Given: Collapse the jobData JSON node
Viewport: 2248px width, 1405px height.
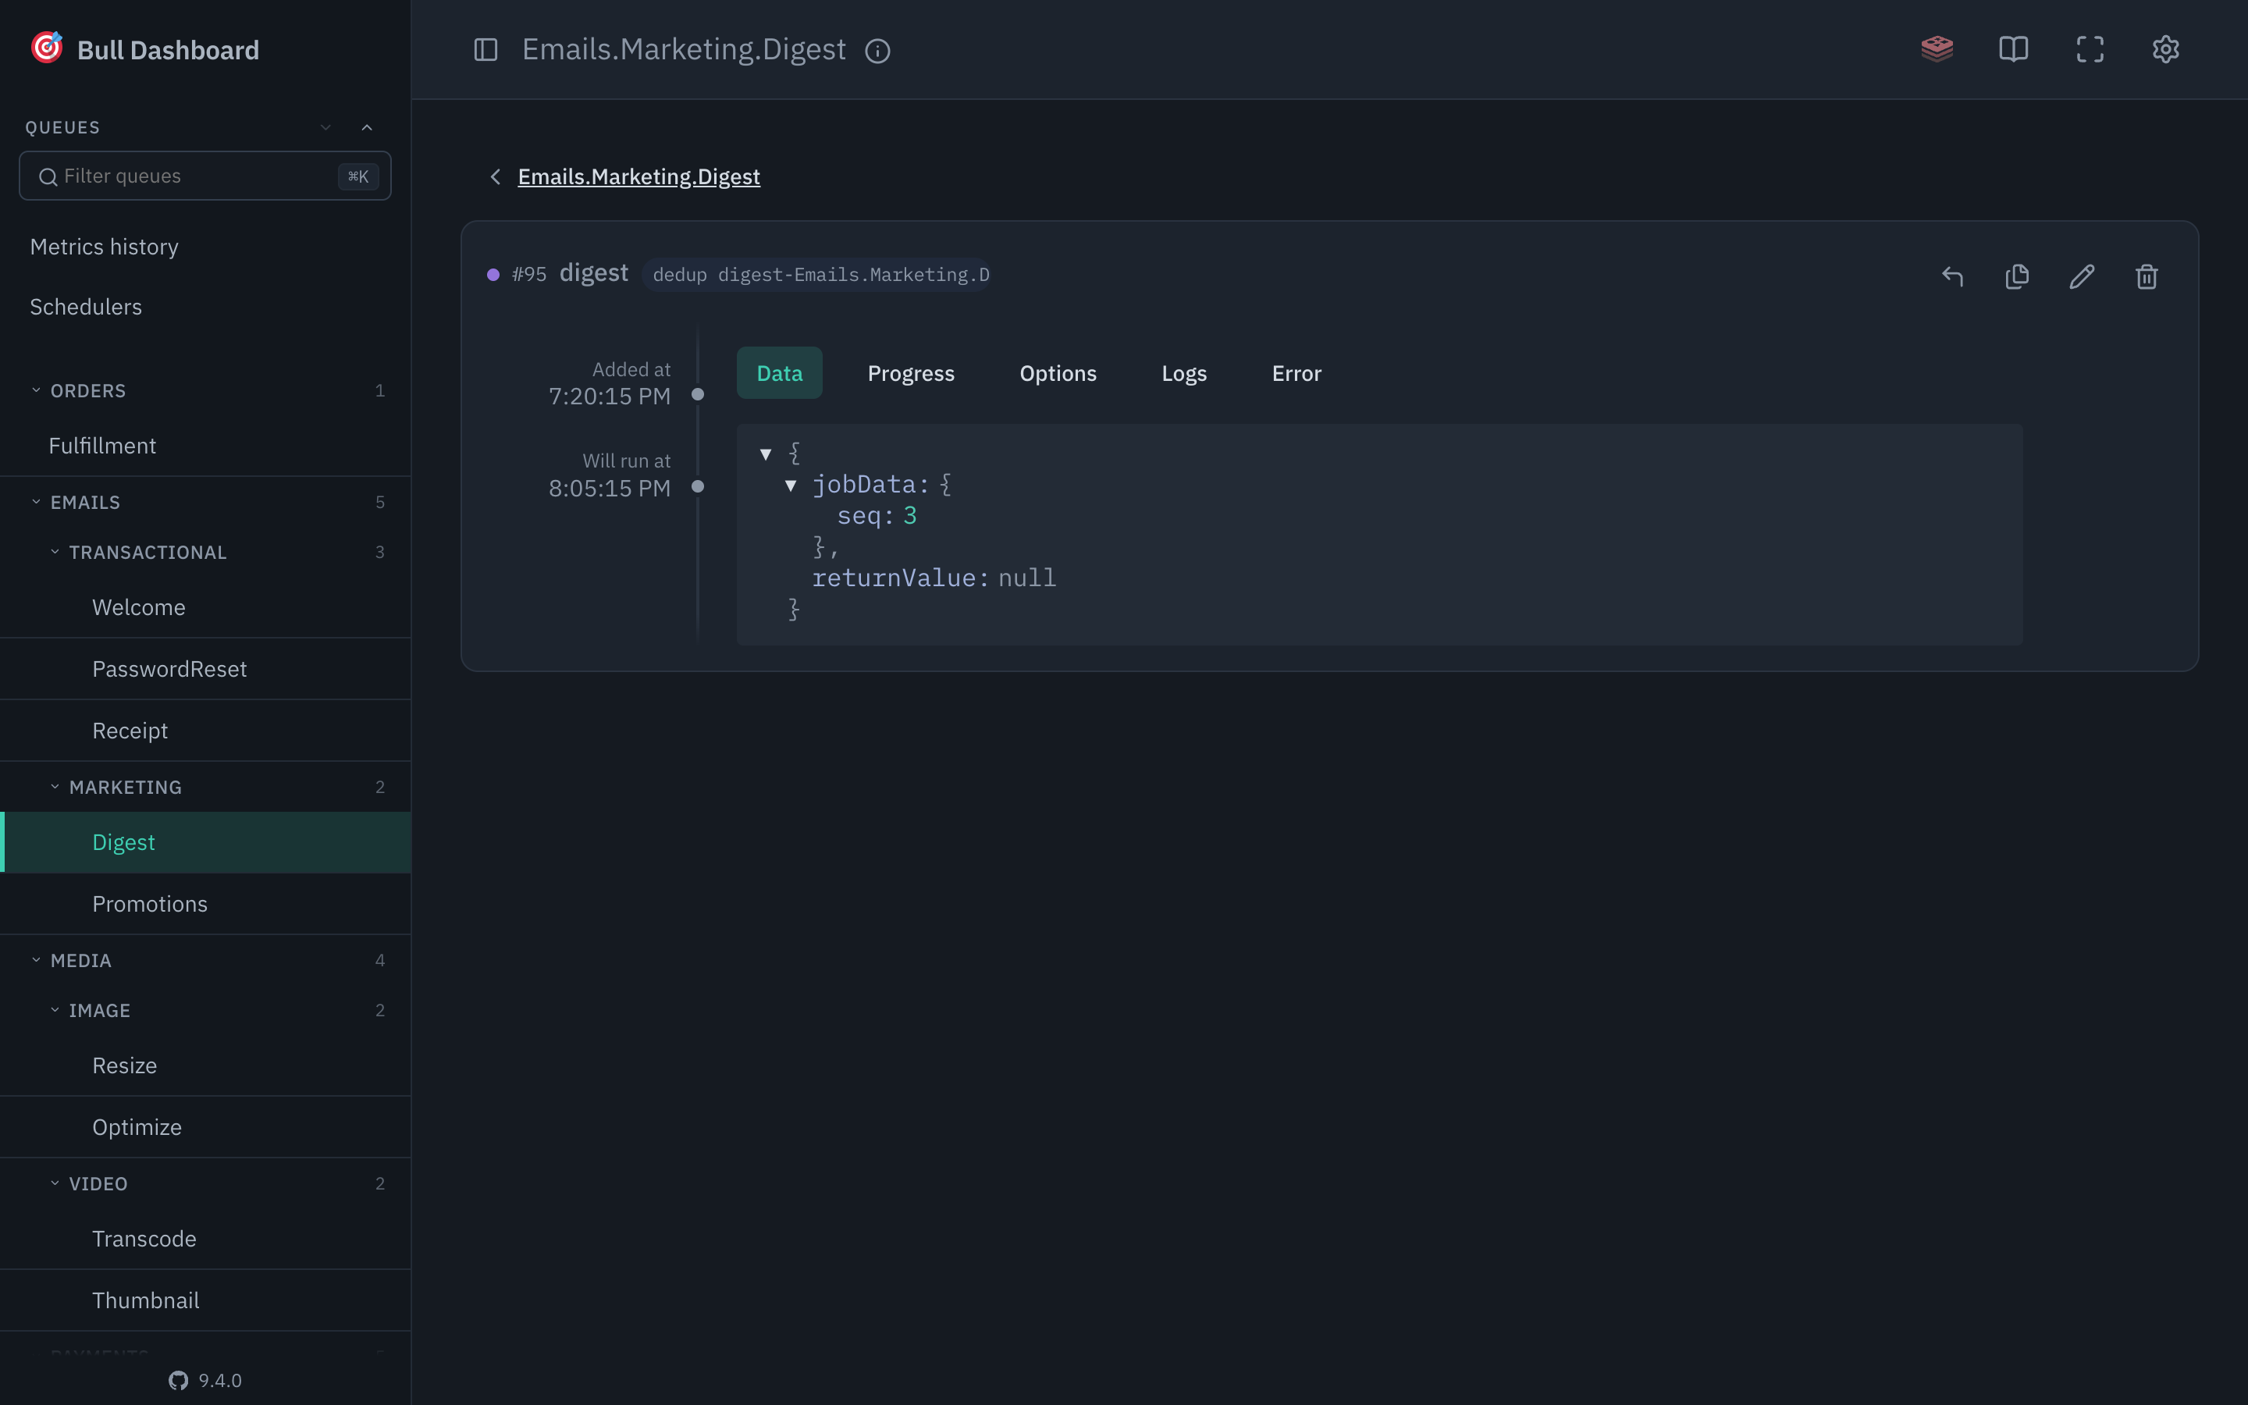Looking at the screenshot, I should pos(791,485).
